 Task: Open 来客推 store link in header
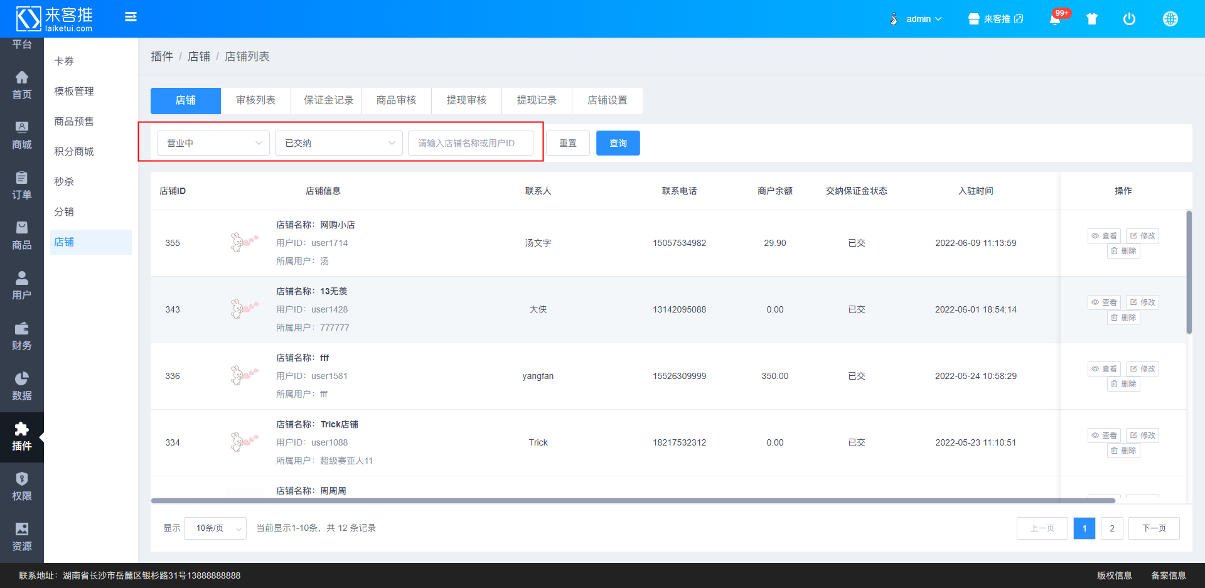(x=995, y=19)
